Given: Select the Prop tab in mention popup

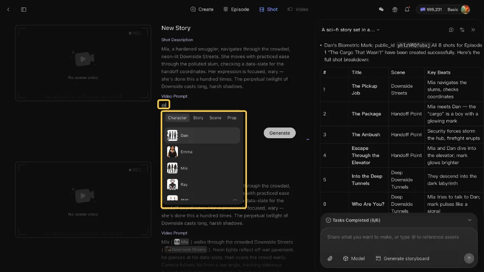Looking at the screenshot, I should tap(232, 118).
